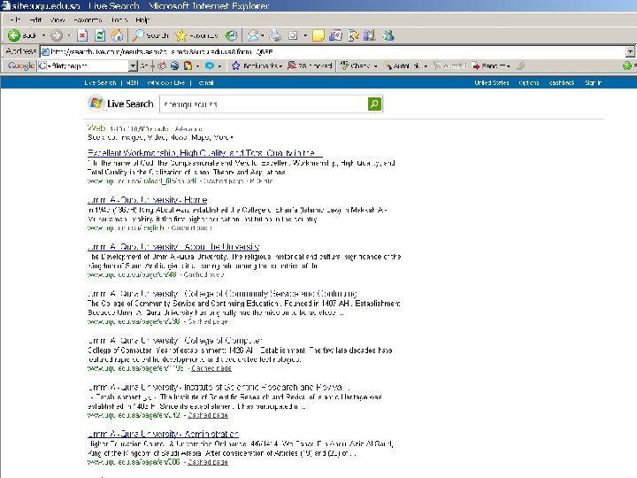Click the blue chat bubble icon in Google toolbar

point(209,66)
